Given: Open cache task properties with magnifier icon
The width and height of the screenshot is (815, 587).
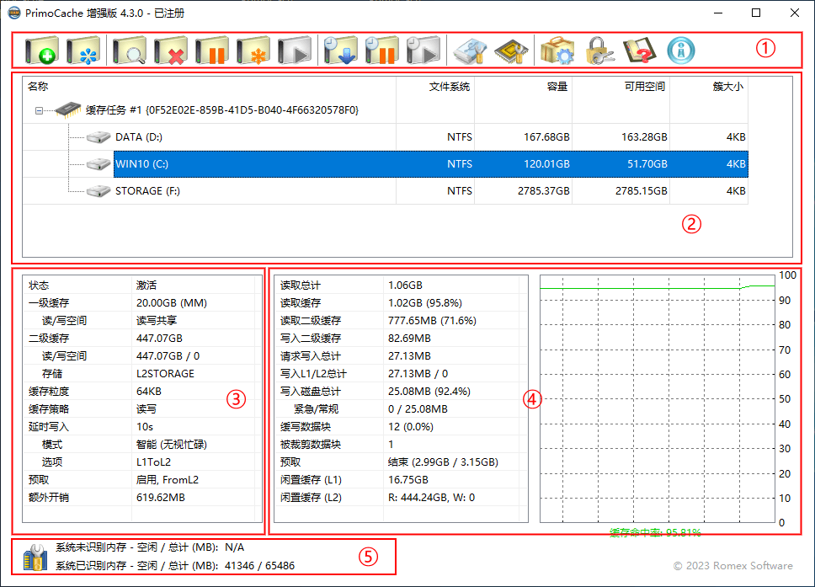Looking at the screenshot, I should coord(130,51).
